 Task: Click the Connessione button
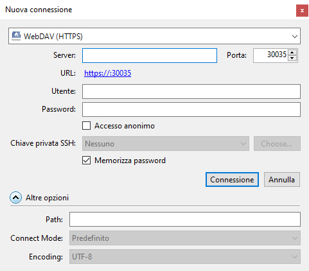(232, 180)
